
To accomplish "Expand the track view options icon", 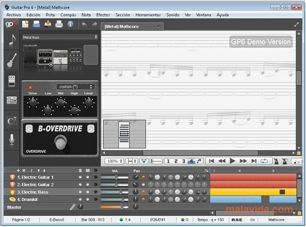I will pyautogui.click(x=206, y=171).
